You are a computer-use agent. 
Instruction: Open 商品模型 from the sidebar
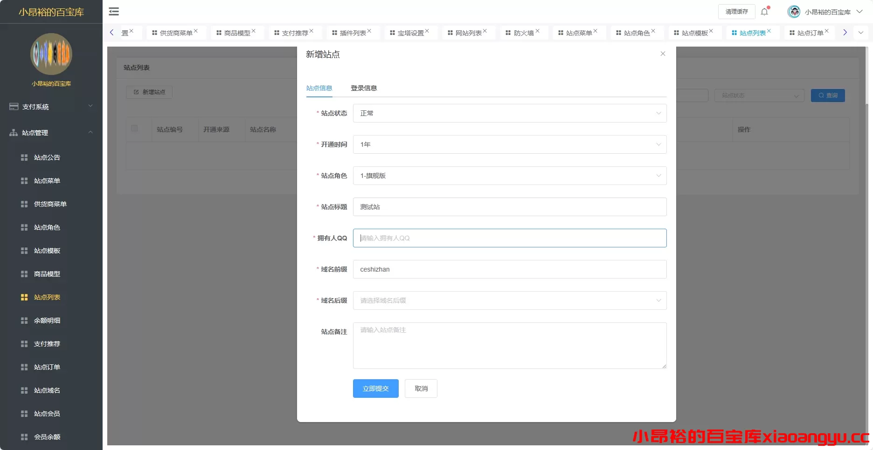pyautogui.click(x=47, y=274)
